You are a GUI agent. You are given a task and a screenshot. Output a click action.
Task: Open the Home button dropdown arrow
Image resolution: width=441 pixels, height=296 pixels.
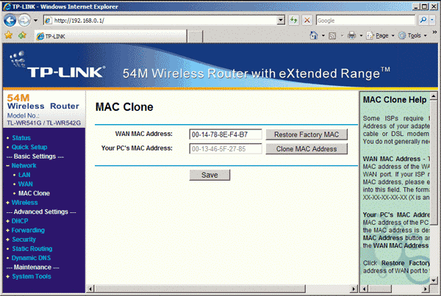(x=323, y=36)
